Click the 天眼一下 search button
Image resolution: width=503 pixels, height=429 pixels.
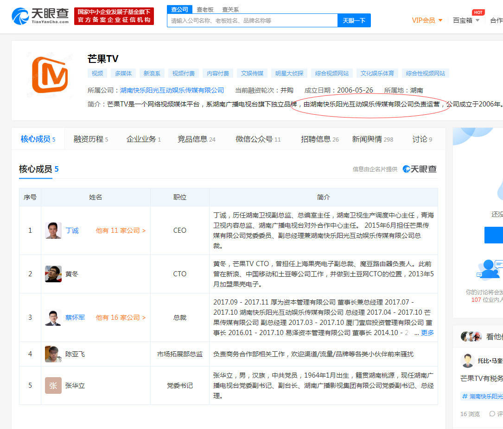pos(354,20)
